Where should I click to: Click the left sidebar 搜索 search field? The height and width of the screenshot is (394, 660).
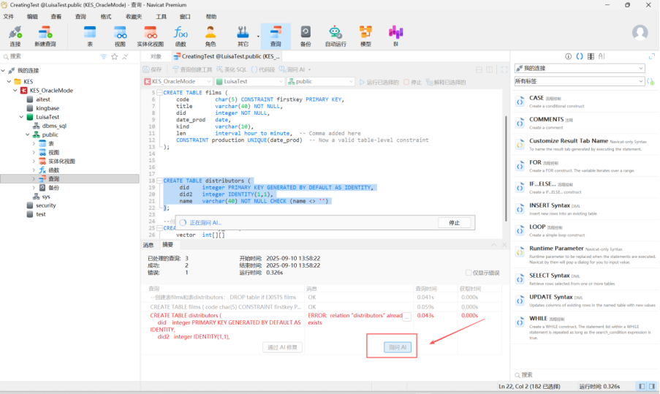[x=51, y=56]
